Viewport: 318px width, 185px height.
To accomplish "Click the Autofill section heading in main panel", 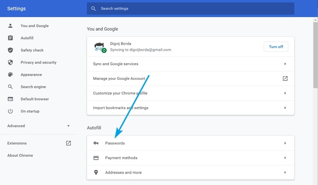I will (x=94, y=128).
